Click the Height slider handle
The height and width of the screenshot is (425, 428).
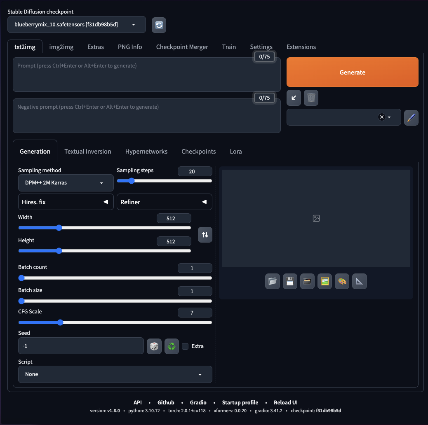(59, 251)
